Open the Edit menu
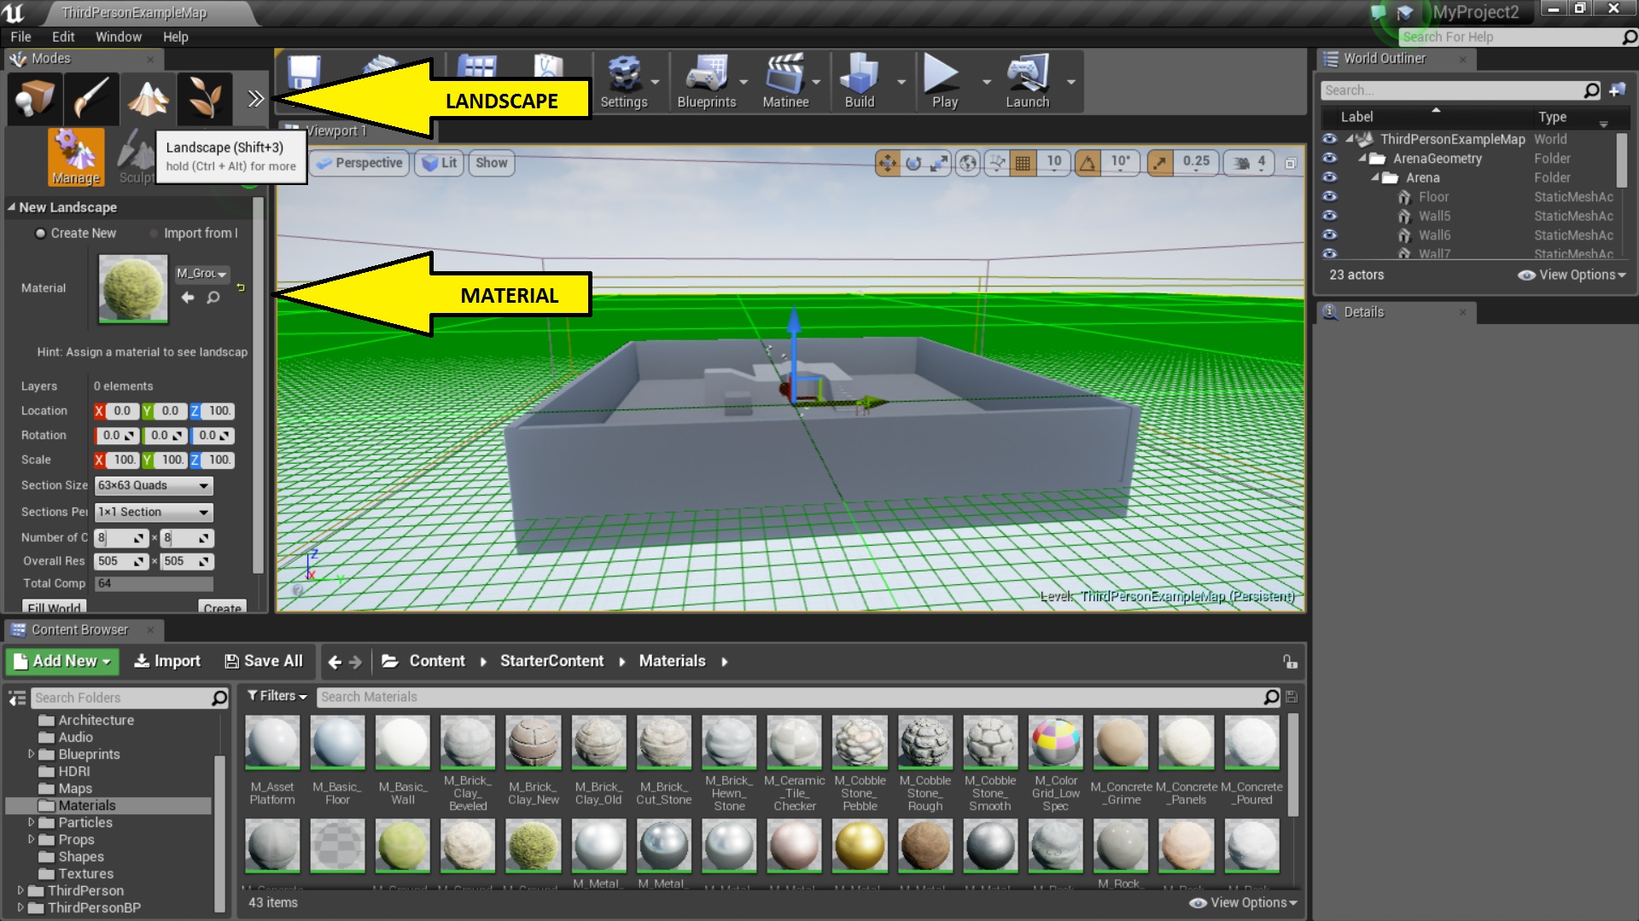Image resolution: width=1639 pixels, height=921 pixels. [x=63, y=37]
